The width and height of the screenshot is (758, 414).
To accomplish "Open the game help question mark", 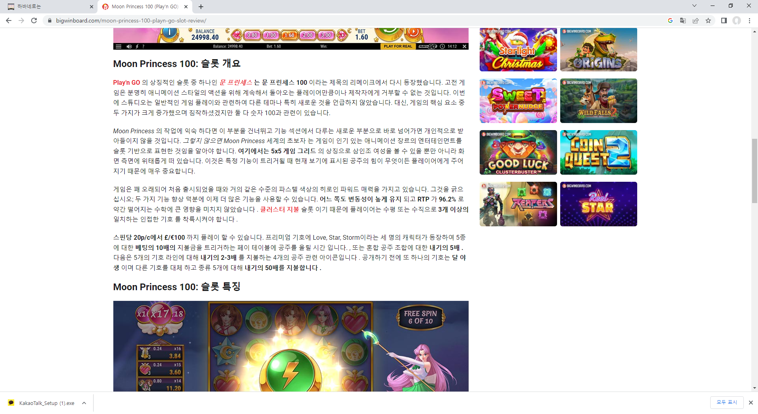I will coord(143,47).
